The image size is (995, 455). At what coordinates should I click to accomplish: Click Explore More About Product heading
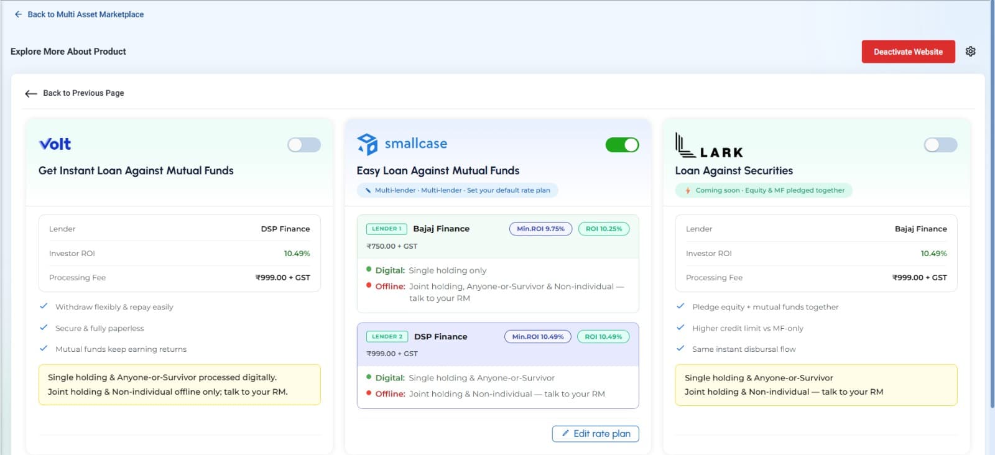68,52
